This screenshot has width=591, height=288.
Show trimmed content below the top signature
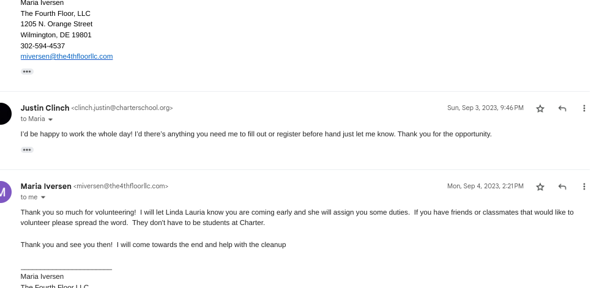27,72
